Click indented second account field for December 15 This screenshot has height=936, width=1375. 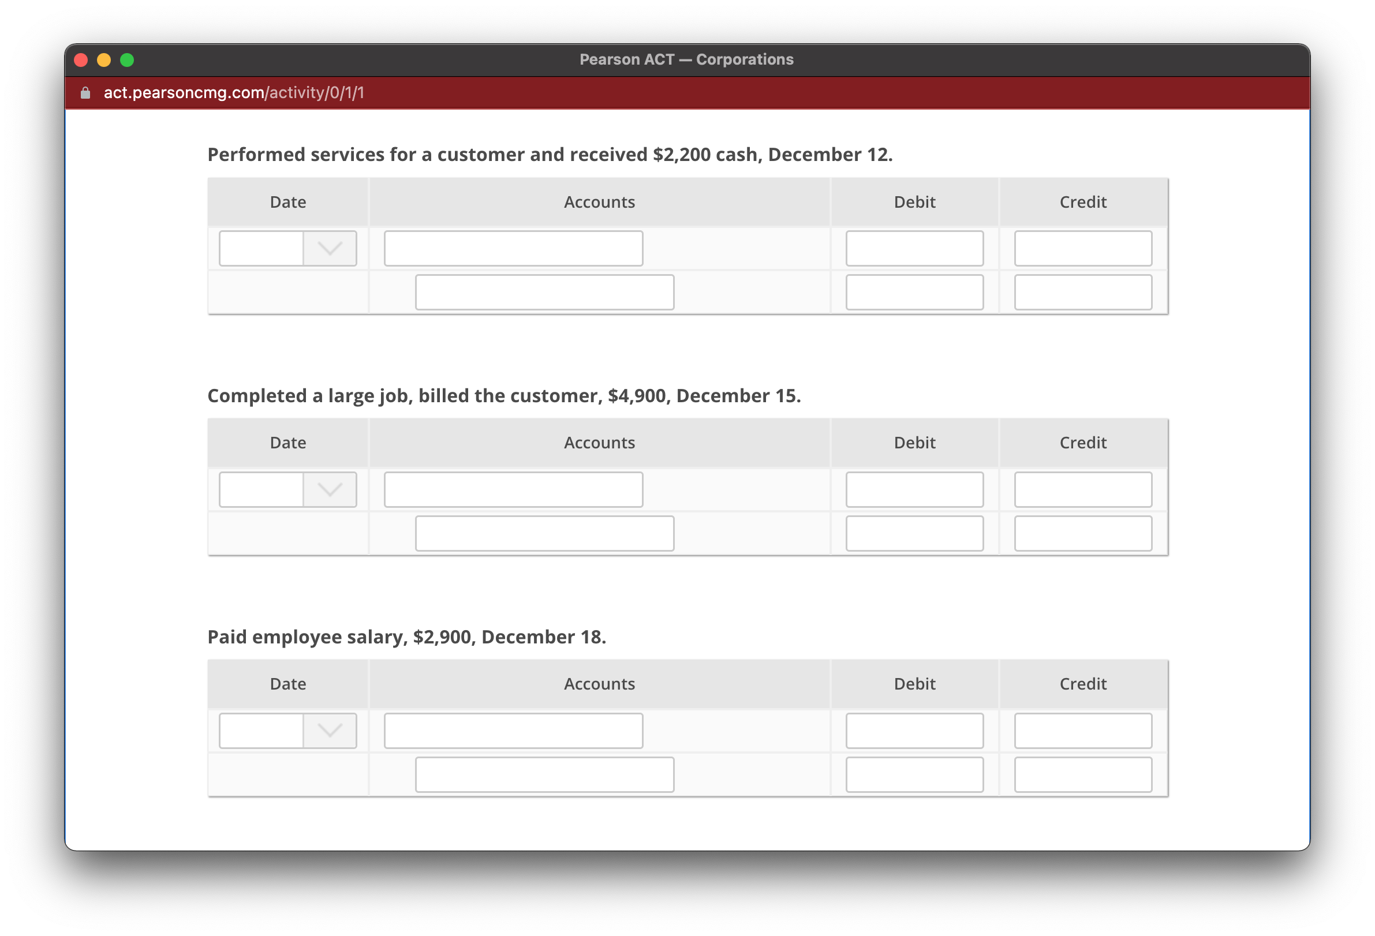[544, 533]
